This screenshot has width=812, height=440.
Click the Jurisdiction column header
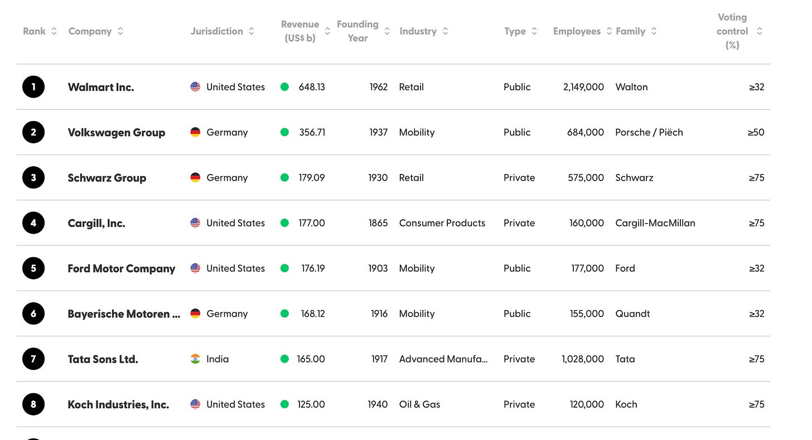tap(217, 31)
